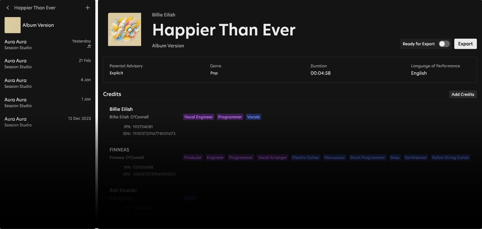This screenshot has height=229, width=482.
Task: Open the Aura Aura session dated 12 Dec 2023
Action: [x=48, y=122]
